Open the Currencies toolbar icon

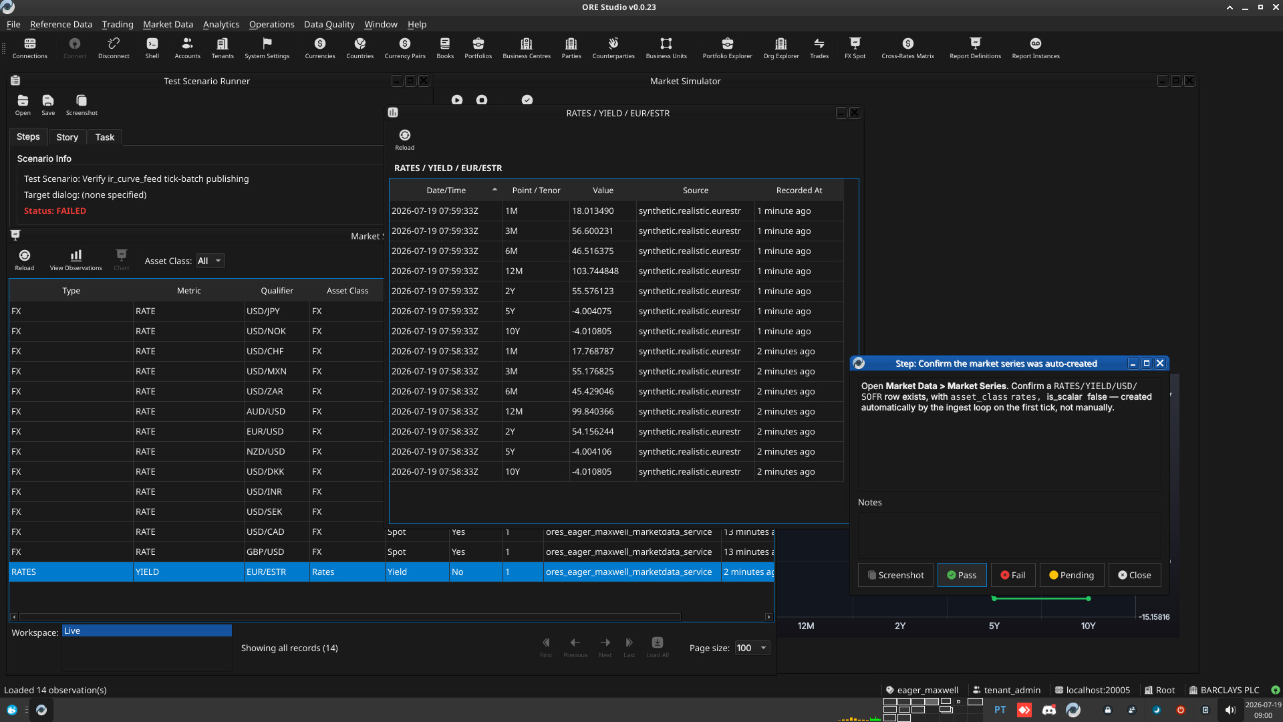point(320,47)
